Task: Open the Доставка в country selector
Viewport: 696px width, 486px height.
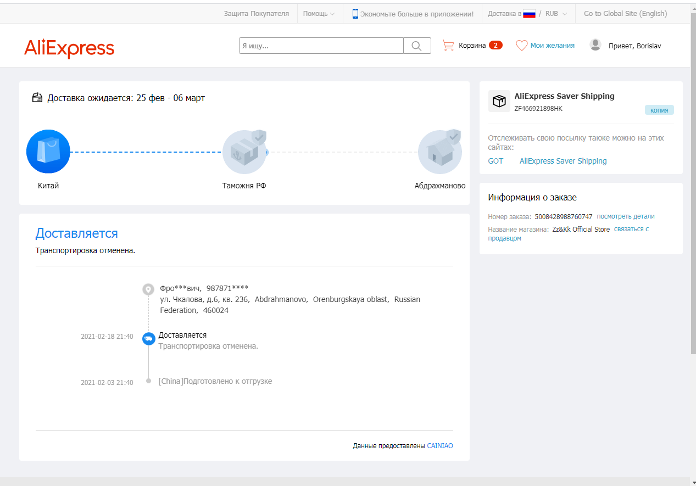Action: tap(511, 14)
